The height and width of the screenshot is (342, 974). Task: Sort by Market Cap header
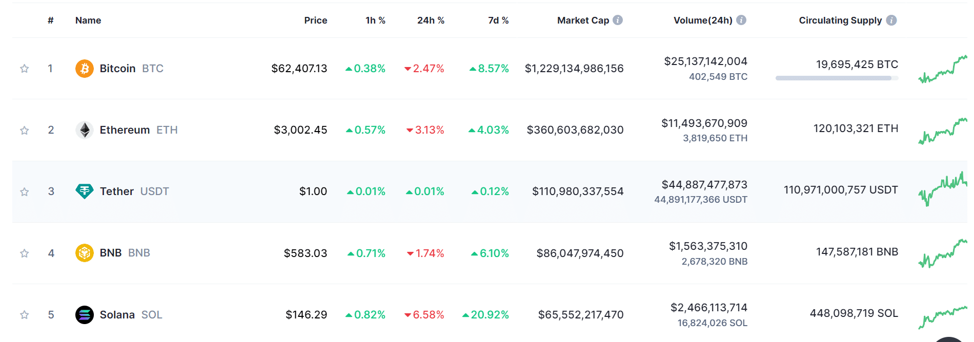tap(583, 20)
